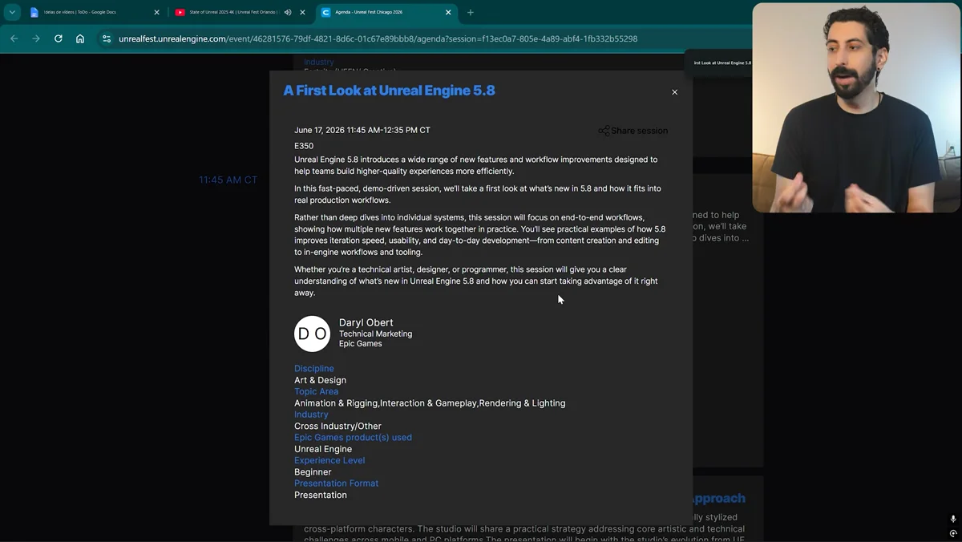Click the Beginner experience value

coord(313,472)
